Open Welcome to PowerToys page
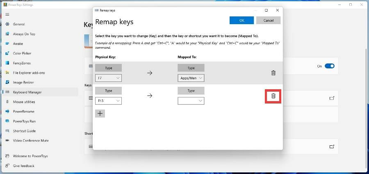The image size is (369, 174). click(x=30, y=156)
